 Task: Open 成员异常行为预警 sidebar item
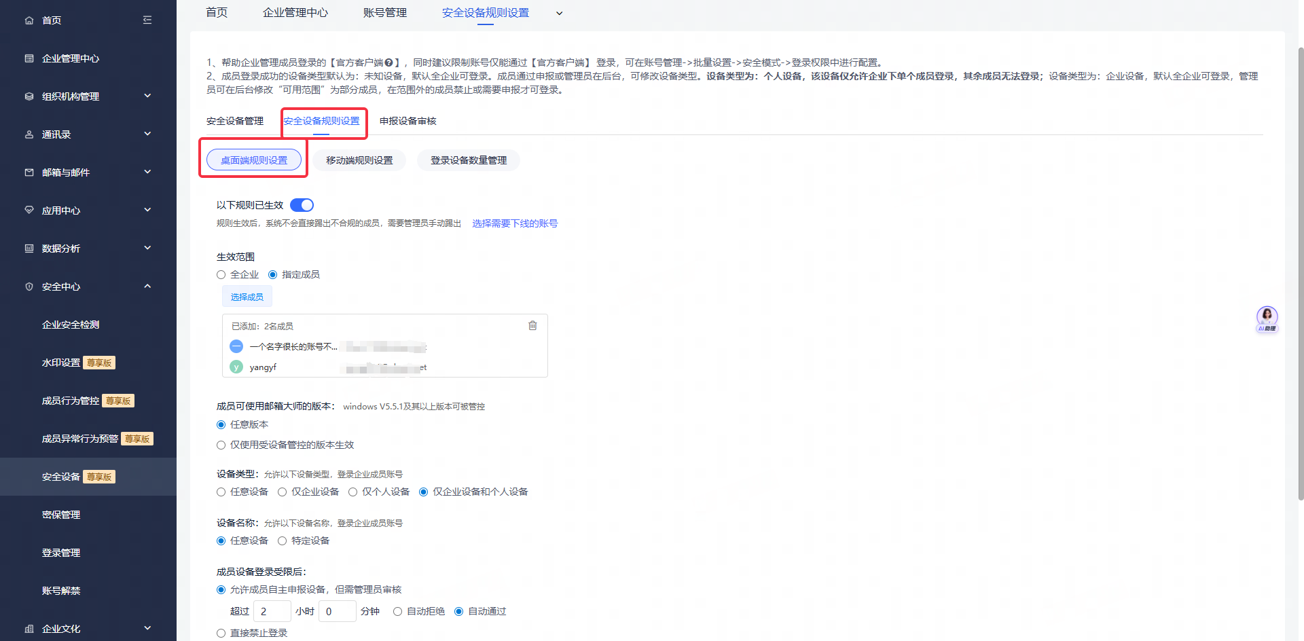point(80,439)
